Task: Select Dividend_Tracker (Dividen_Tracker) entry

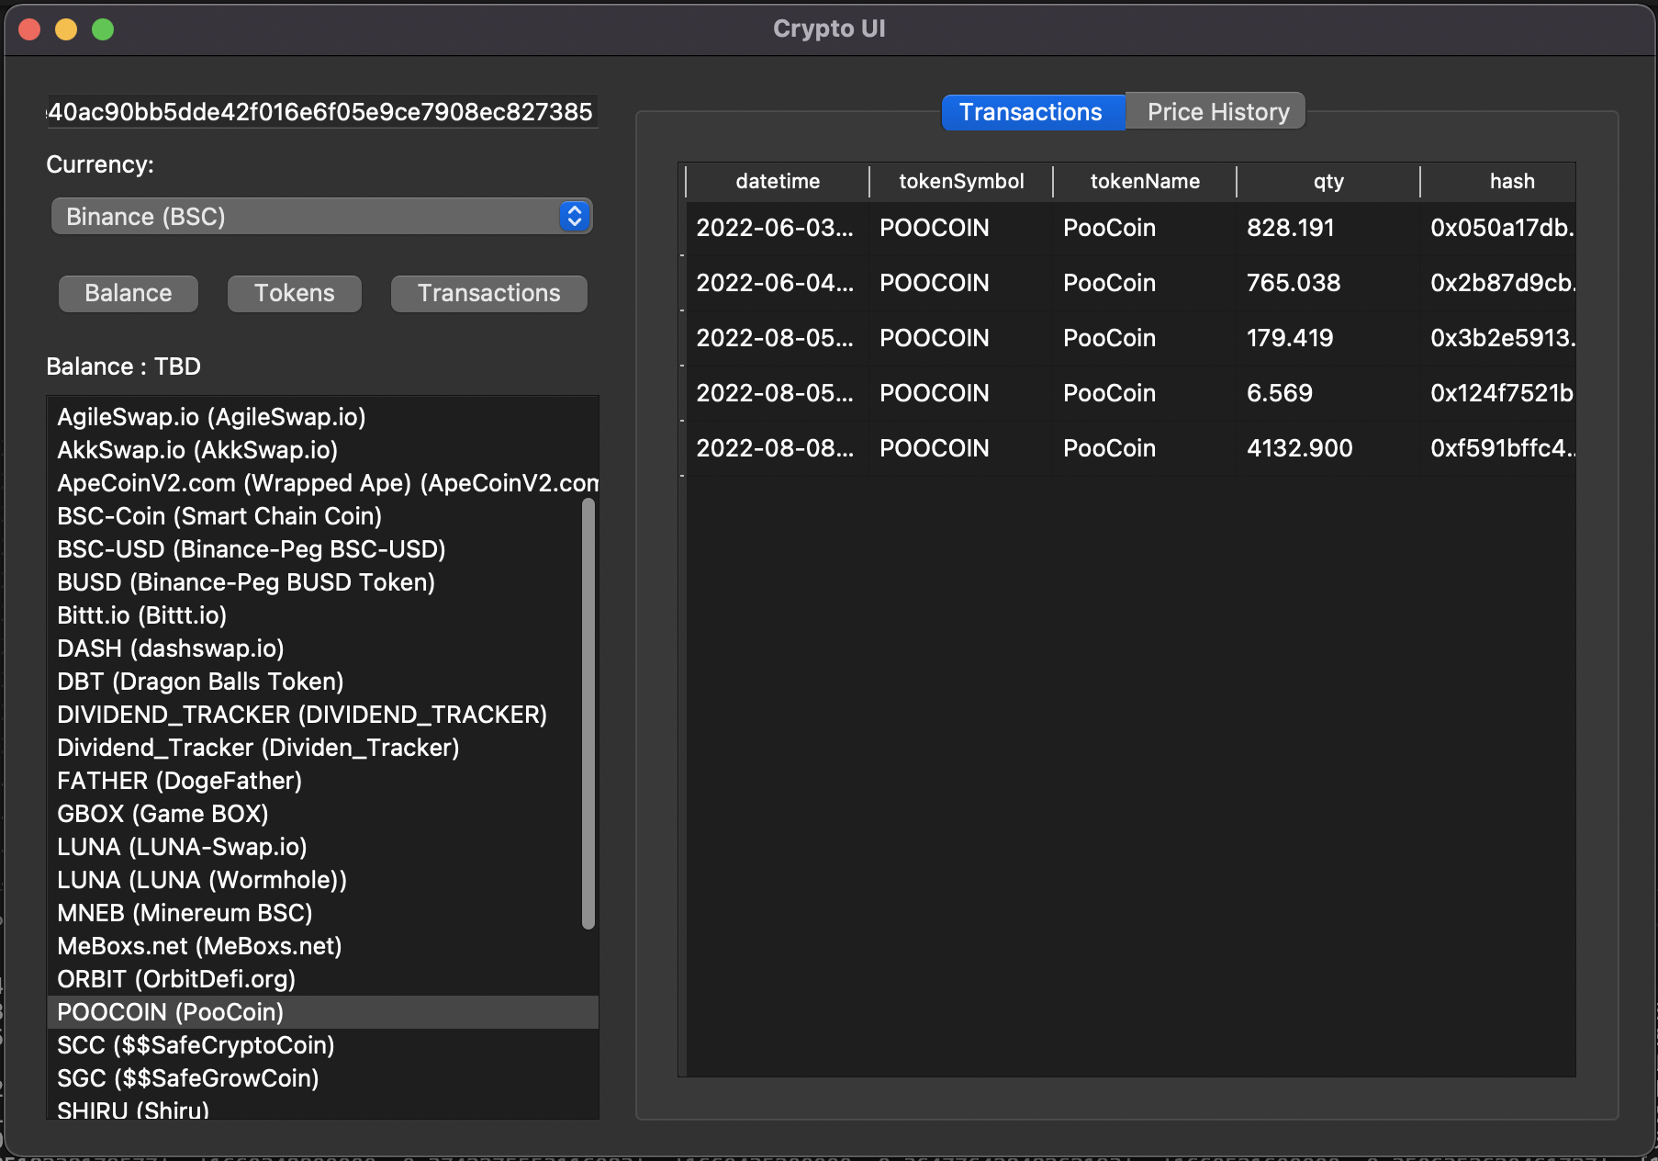Action: tap(322, 748)
